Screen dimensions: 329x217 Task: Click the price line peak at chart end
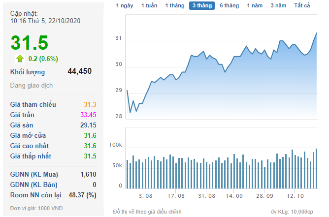coord(316,33)
